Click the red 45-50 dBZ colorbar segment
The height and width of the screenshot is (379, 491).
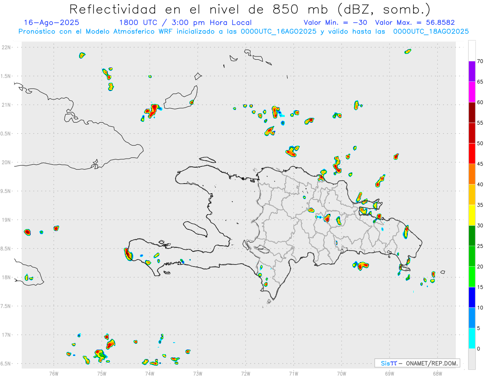pyautogui.click(x=472, y=154)
